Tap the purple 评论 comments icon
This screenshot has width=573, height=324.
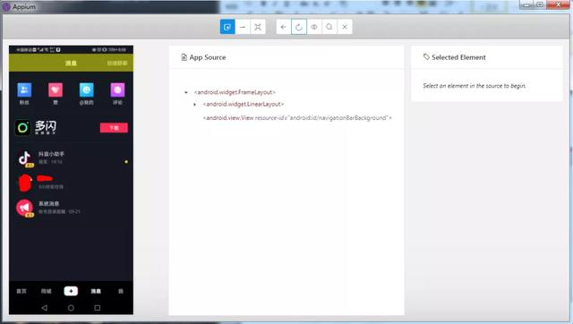(x=117, y=90)
